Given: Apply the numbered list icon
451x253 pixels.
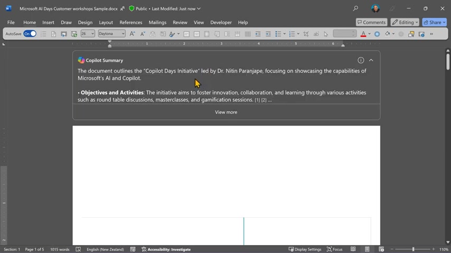Looking at the screenshot, I should point(292,34).
